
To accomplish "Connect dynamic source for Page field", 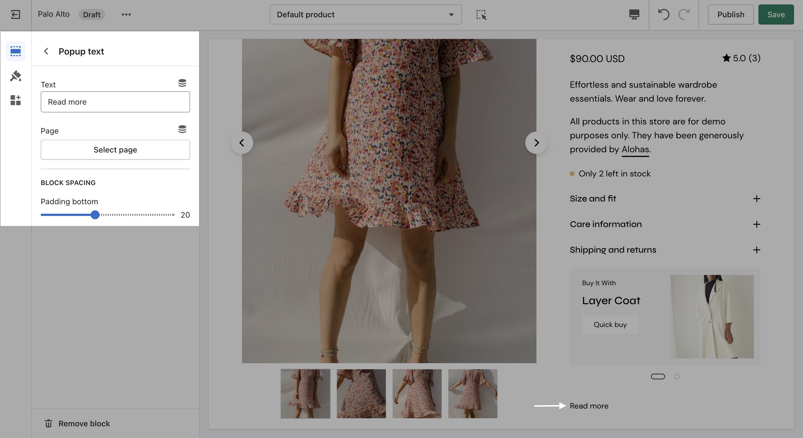I will coord(182,129).
